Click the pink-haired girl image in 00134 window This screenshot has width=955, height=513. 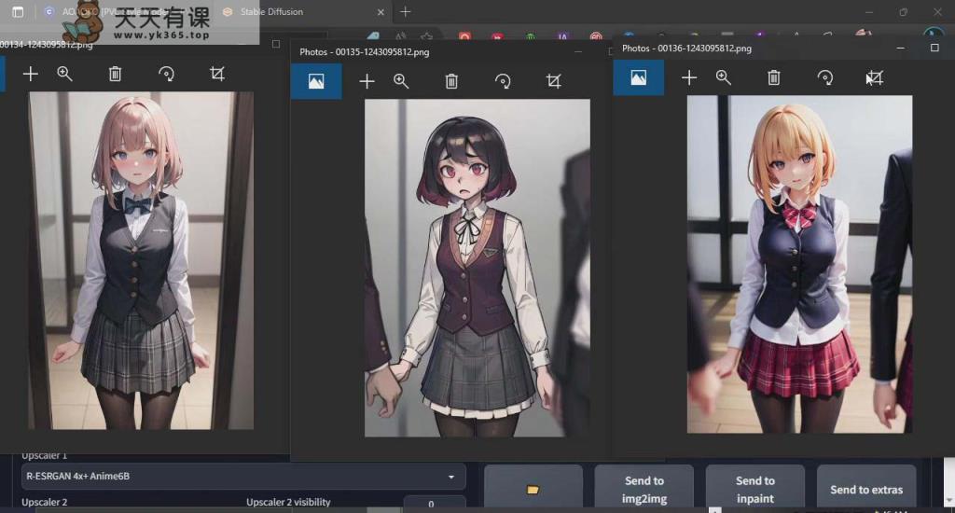coord(141,261)
